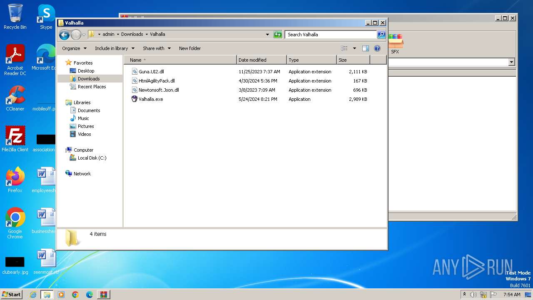Viewport: 533px width, 300px height.
Task: Select the clubearly.jpg desktop file
Action: pyautogui.click(x=15, y=265)
